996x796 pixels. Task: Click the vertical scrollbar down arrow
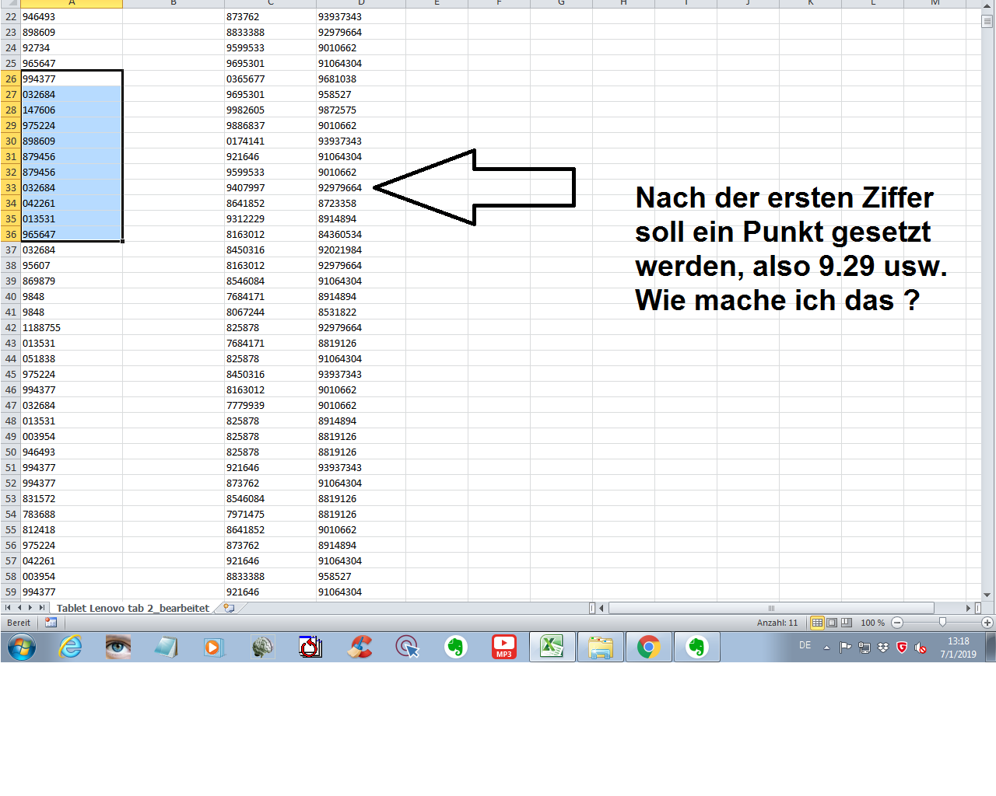click(x=987, y=595)
